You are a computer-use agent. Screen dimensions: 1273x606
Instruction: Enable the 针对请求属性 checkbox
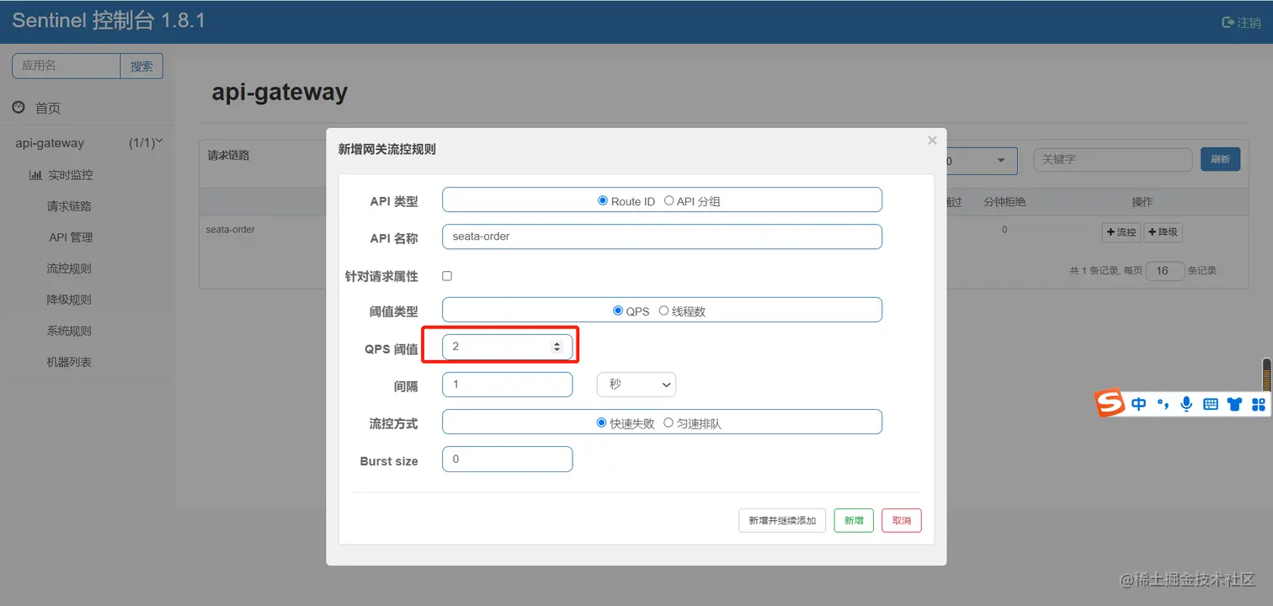(447, 276)
